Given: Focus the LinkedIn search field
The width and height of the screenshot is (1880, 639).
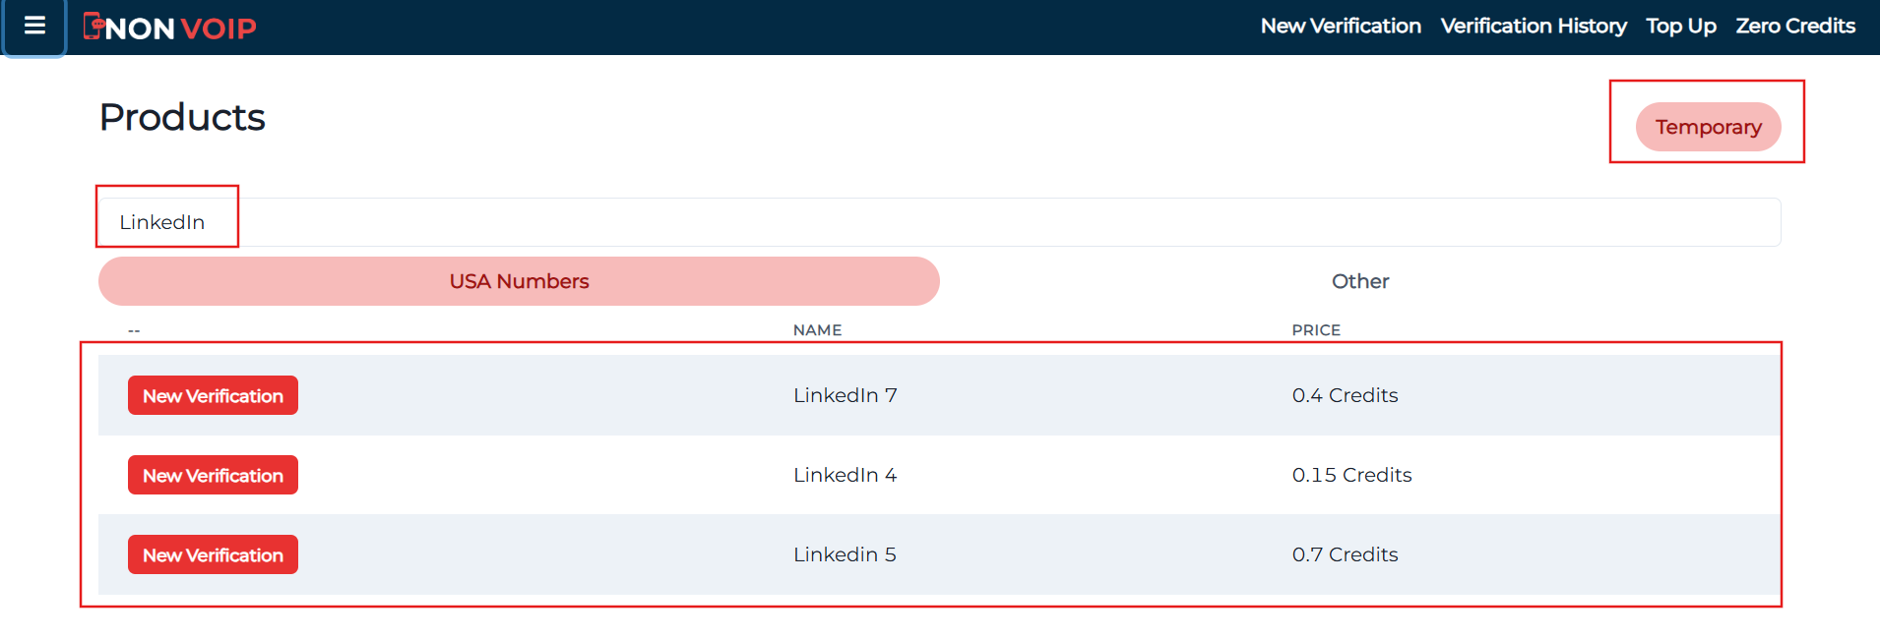Looking at the screenshot, I should 940,222.
